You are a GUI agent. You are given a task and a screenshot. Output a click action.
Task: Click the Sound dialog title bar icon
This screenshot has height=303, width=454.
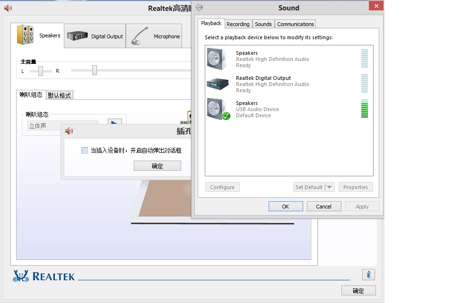[x=199, y=7]
